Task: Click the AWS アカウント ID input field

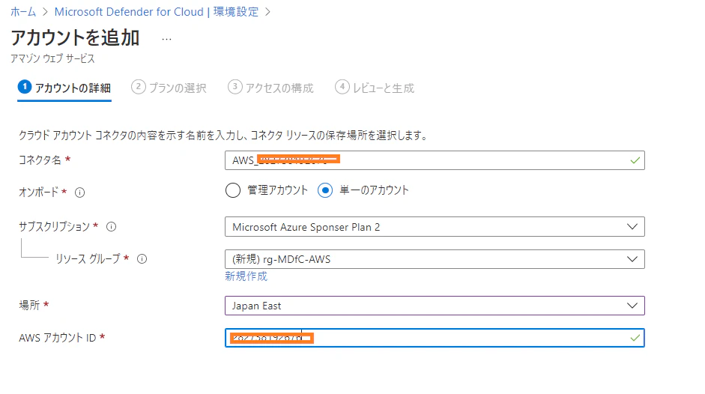Action: pyautogui.click(x=435, y=338)
